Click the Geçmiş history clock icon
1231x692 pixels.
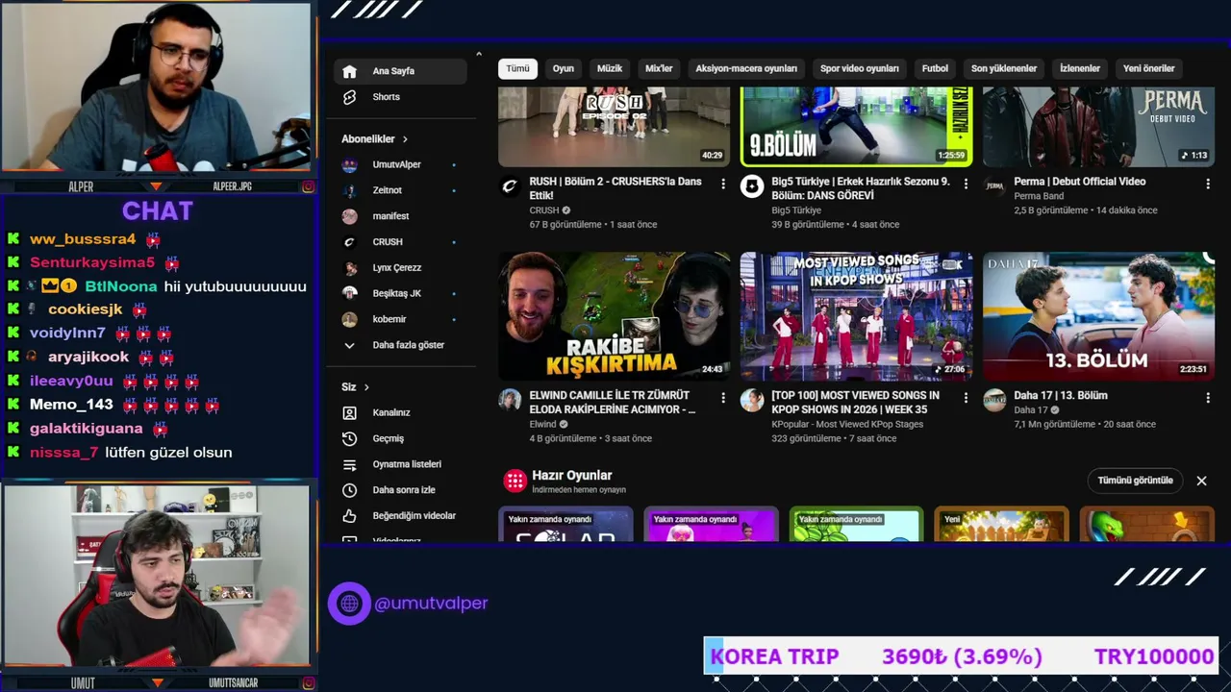[350, 438]
